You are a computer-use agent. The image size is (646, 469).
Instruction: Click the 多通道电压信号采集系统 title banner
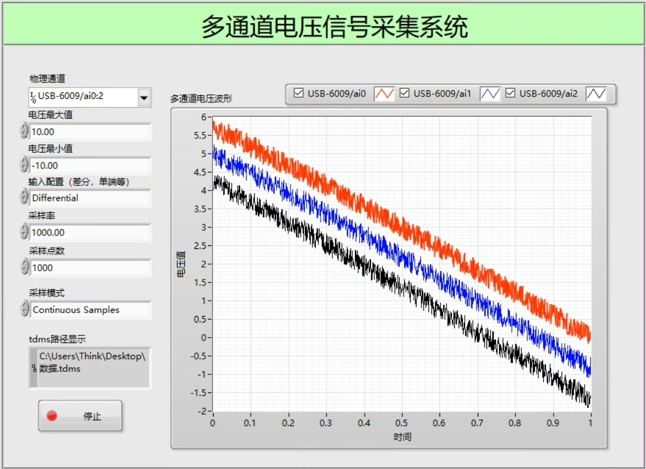point(324,24)
